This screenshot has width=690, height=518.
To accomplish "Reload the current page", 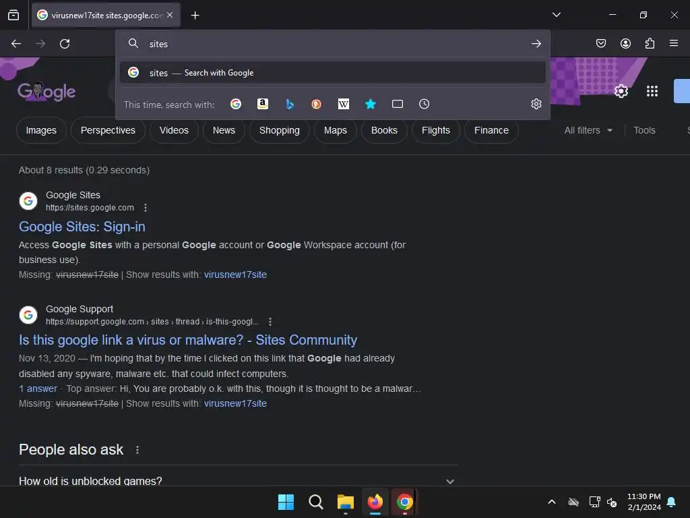I will click(65, 44).
